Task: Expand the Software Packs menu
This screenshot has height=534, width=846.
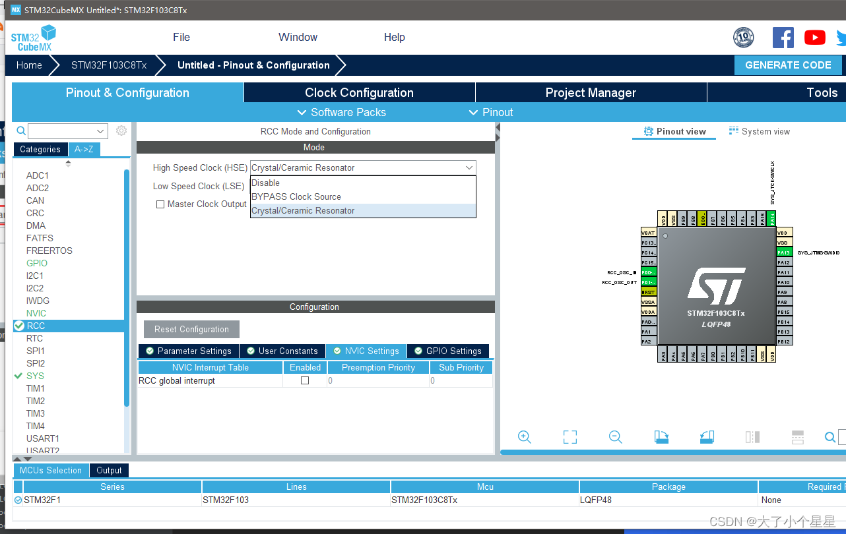Action: click(342, 112)
